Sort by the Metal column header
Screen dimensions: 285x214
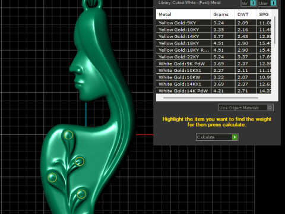pos(183,14)
